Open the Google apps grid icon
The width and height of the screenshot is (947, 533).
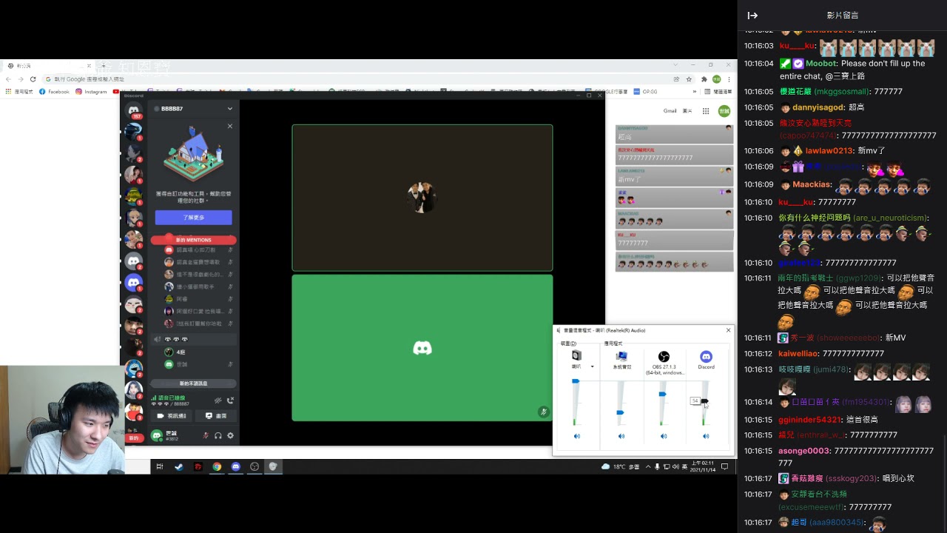(706, 111)
